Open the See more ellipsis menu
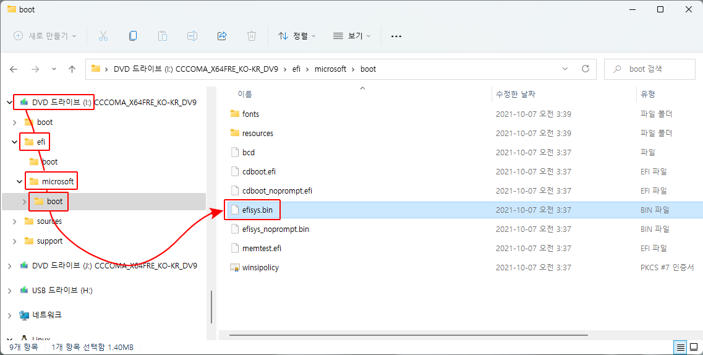The width and height of the screenshot is (703, 355). coord(396,36)
